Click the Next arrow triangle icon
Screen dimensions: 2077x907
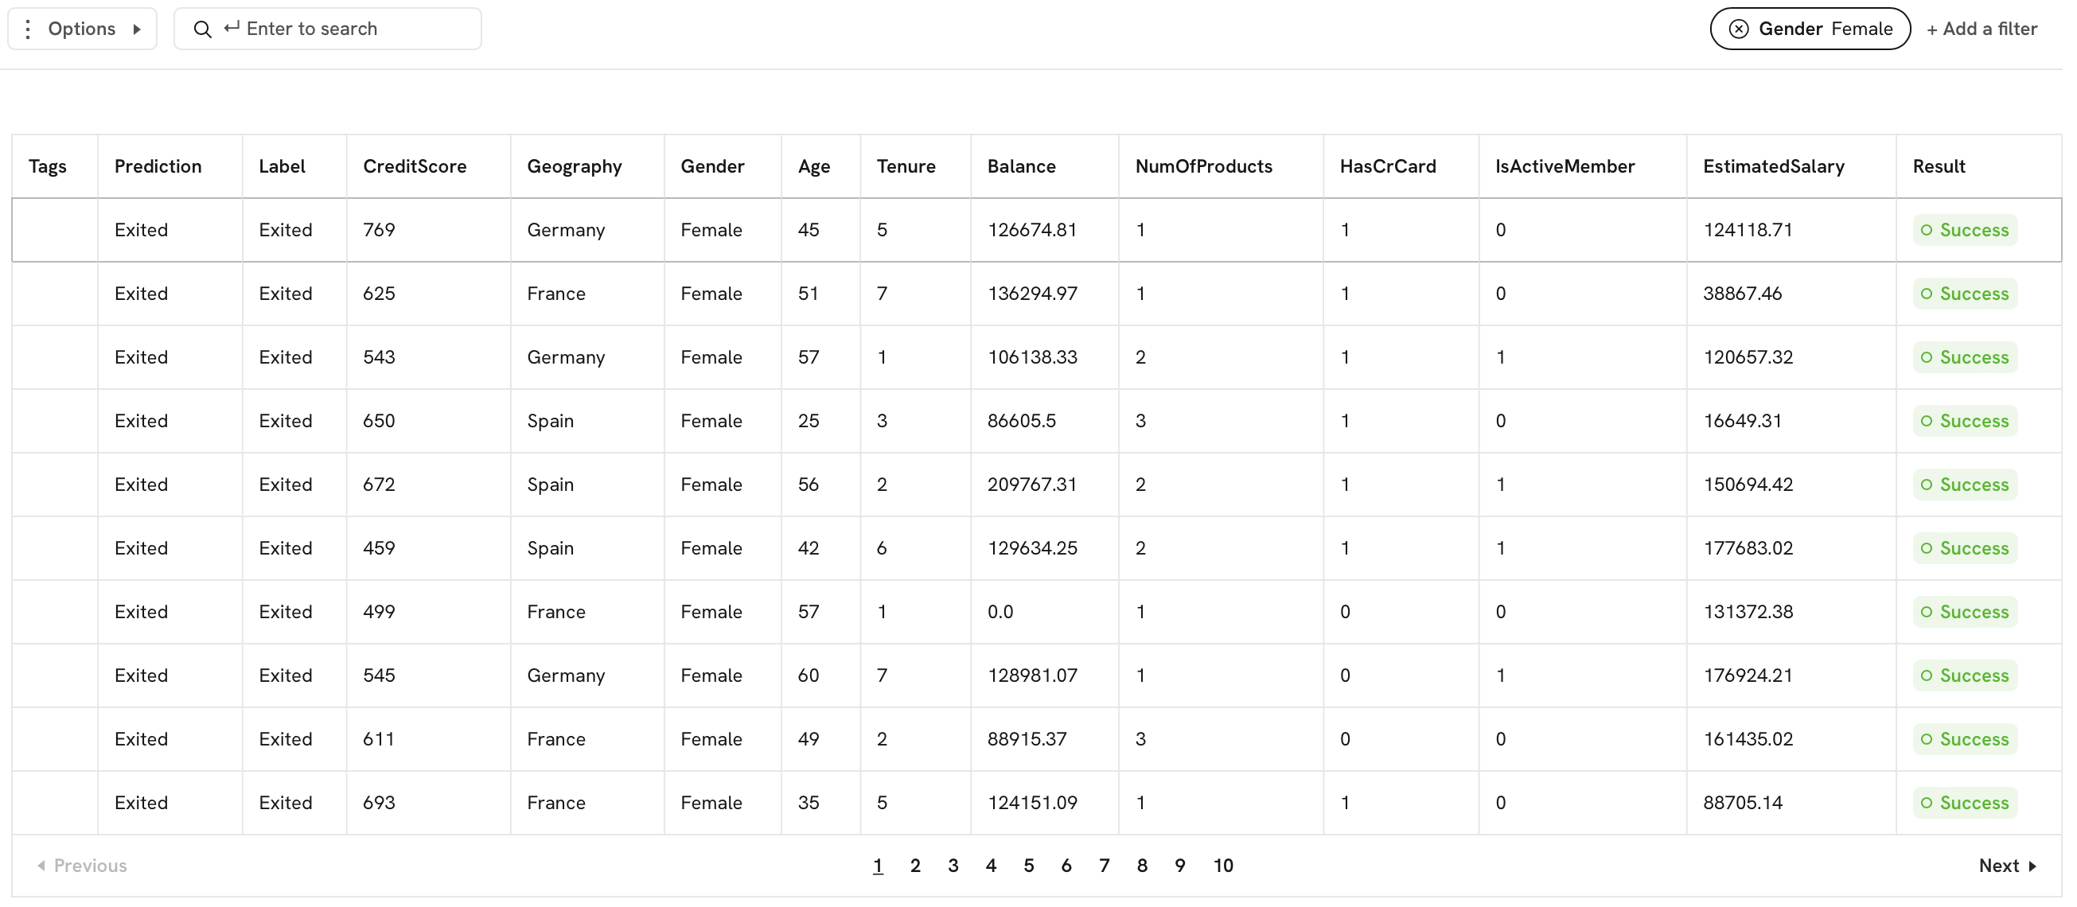pos(2032,866)
